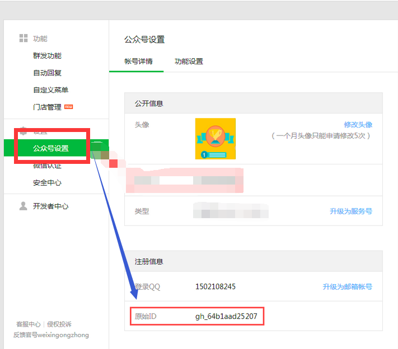Click 升级为服务号 link
This screenshot has width=398, height=349.
[350, 211]
